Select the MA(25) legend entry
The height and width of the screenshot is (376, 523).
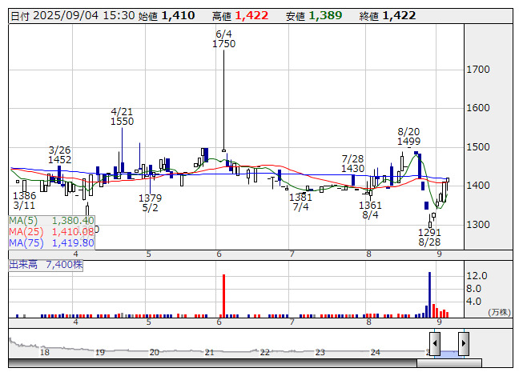coord(52,231)
